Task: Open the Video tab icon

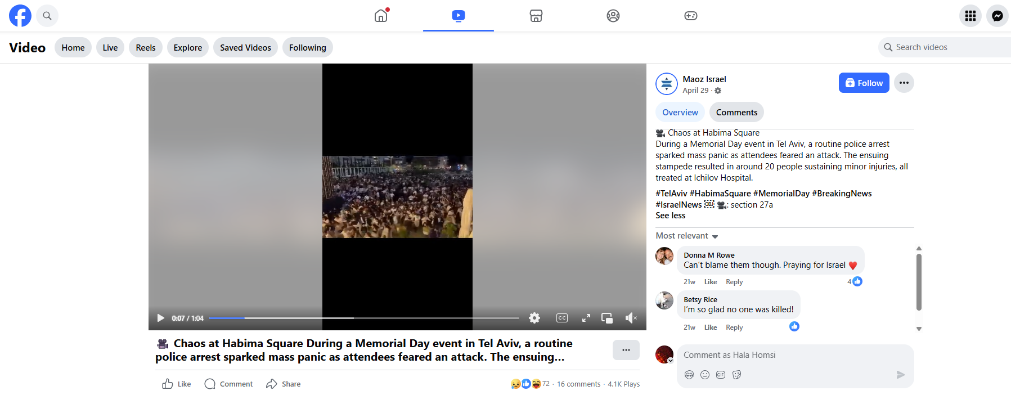Action: 459,16
